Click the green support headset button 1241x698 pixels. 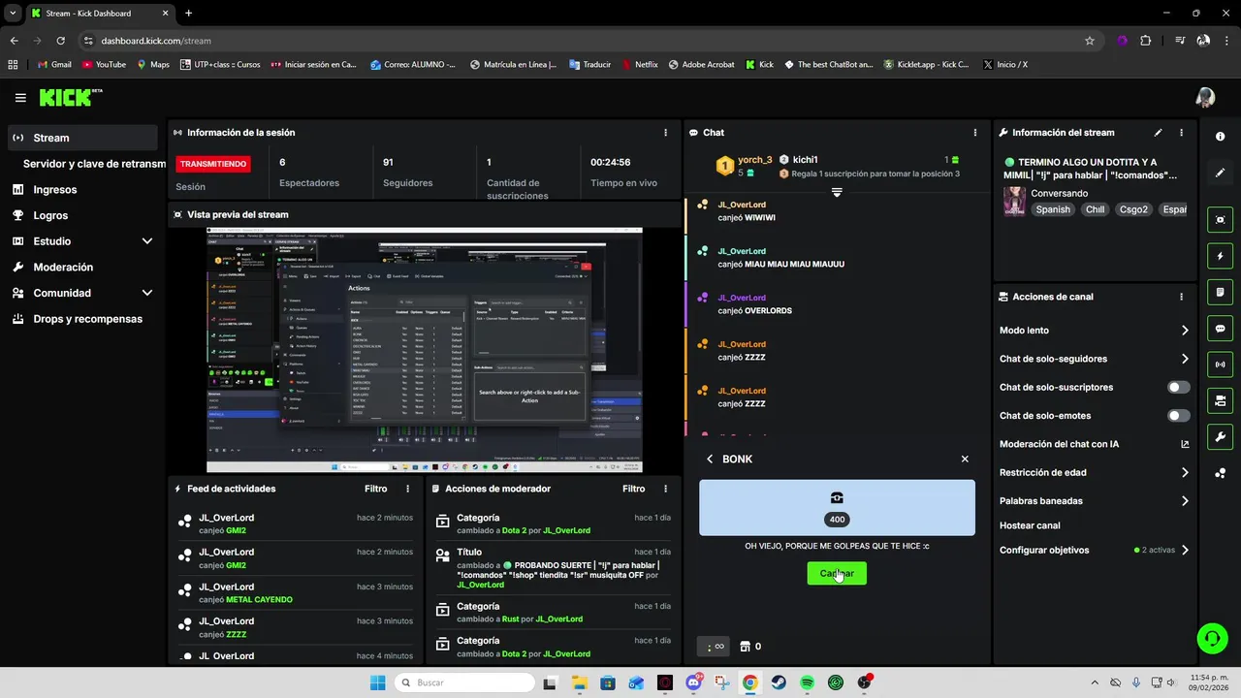[x=1212, y=638]
